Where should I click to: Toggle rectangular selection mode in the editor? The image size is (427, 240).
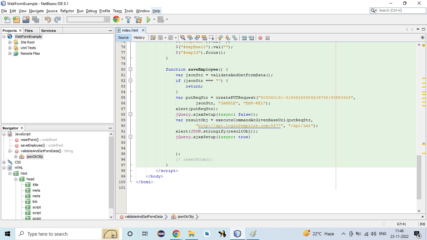click(212, 37)
